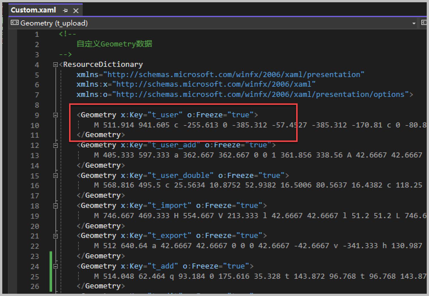This screenshot has height=296, width=429.
Task: Pin the Custom.xaml tab
Action: (65, 10)
